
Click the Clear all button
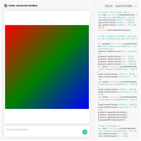pyautogui.click(x=109, y=6)
